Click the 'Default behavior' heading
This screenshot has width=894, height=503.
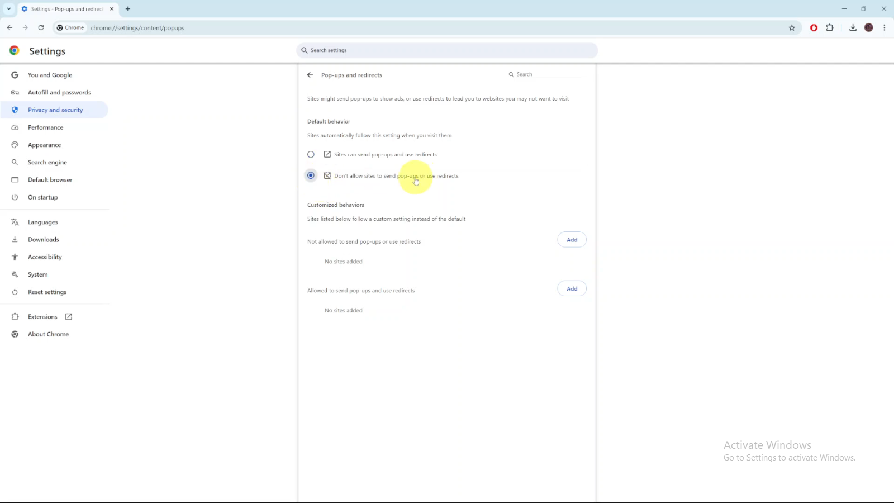pos(329,121)
